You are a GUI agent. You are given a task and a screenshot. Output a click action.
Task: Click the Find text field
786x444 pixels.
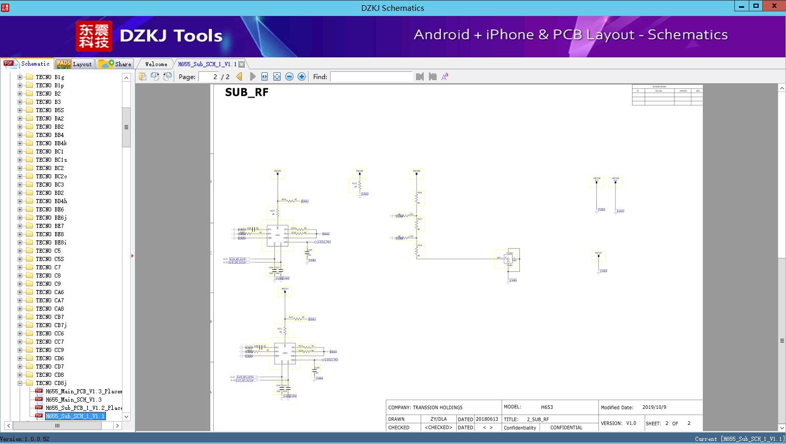(372, 76)
